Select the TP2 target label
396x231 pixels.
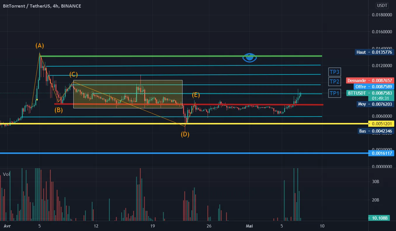click(334, 81)
